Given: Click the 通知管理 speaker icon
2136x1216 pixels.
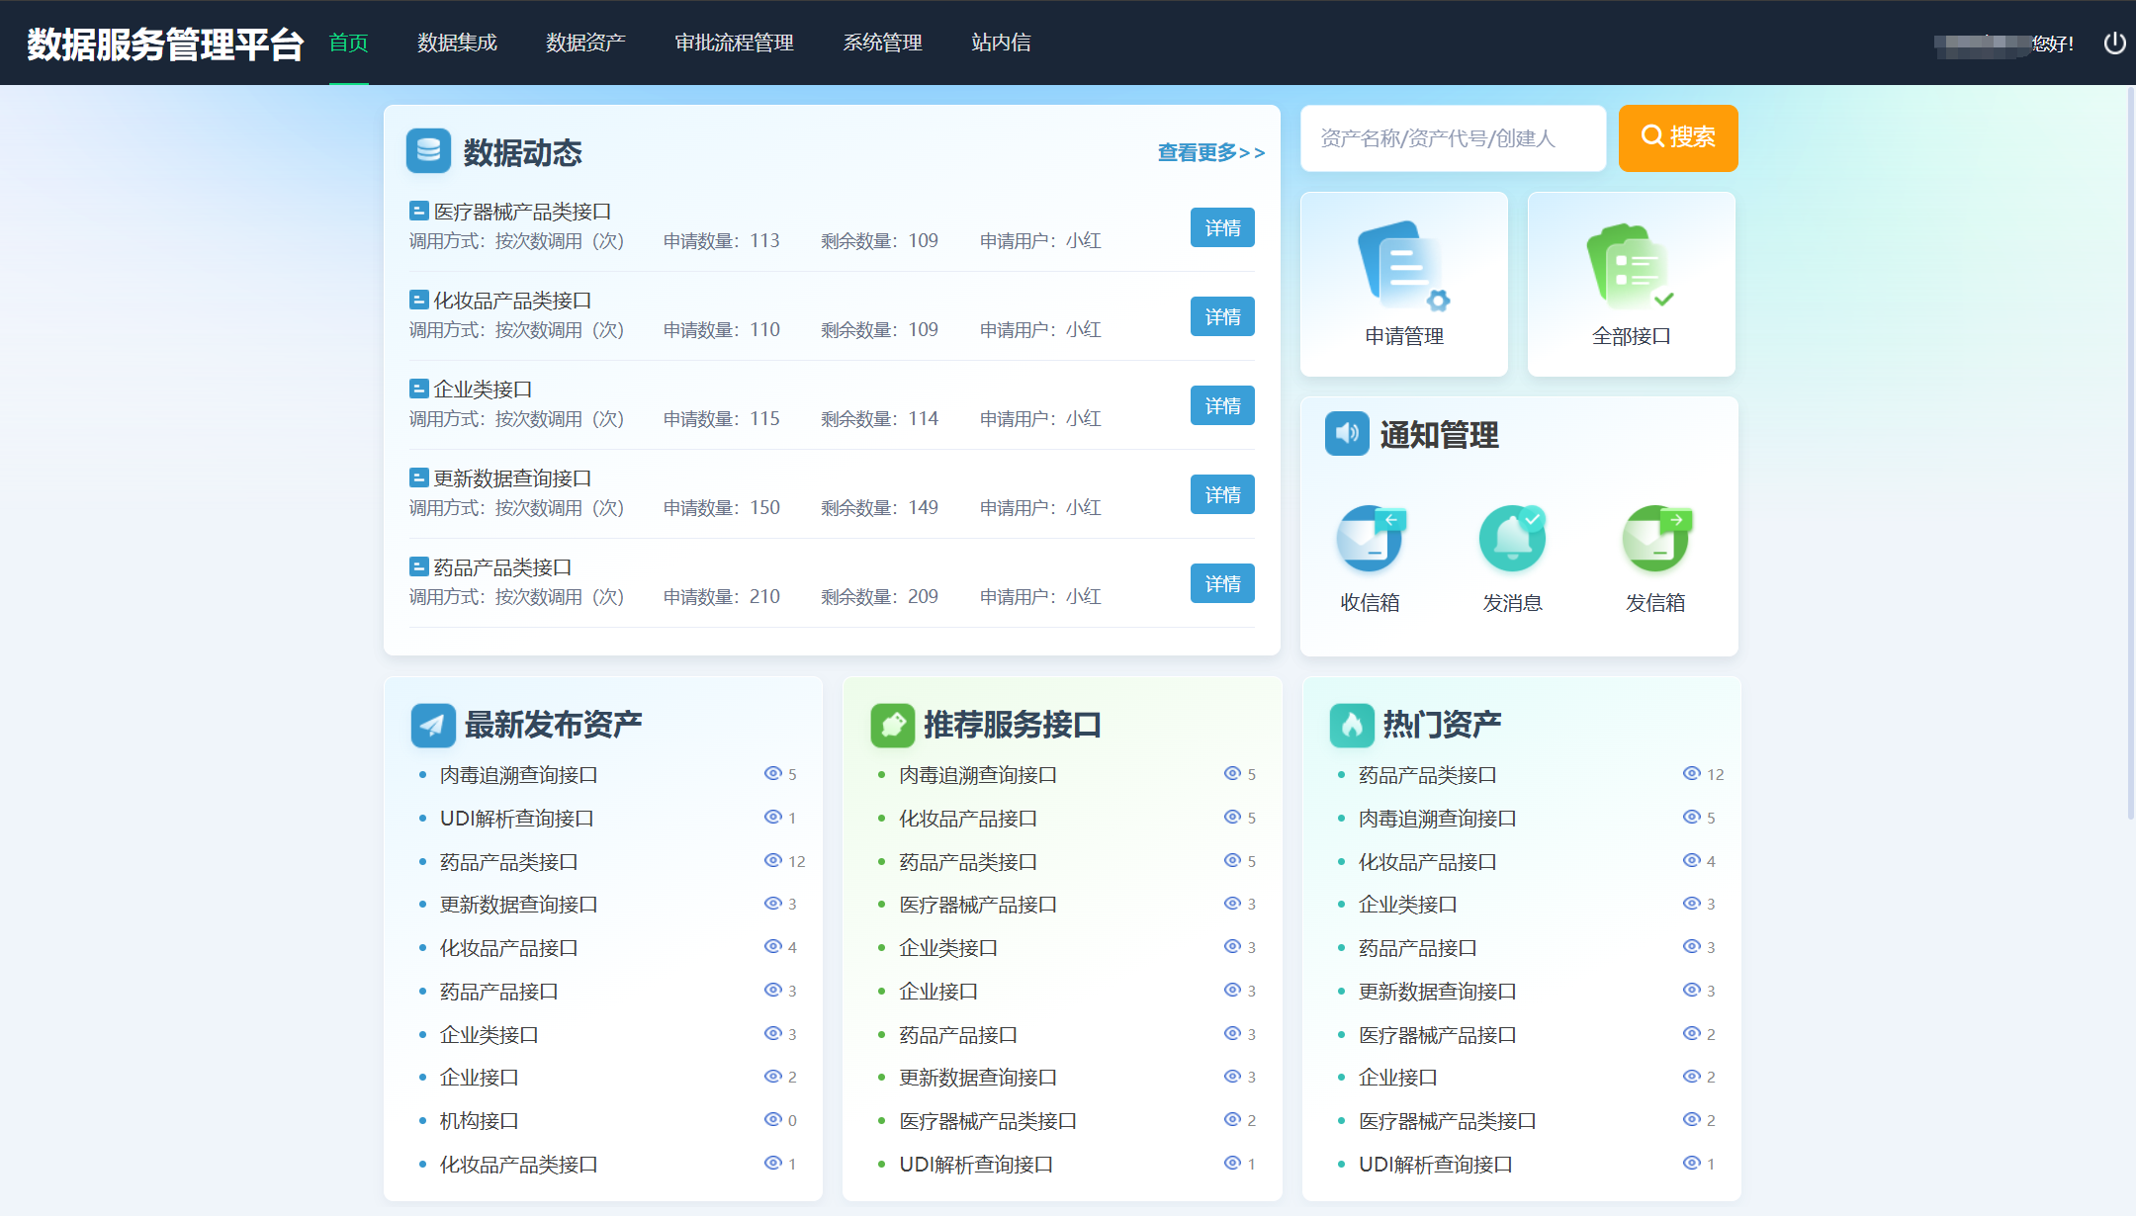Looking at the screenshot, I should [x=1347, y=434].
